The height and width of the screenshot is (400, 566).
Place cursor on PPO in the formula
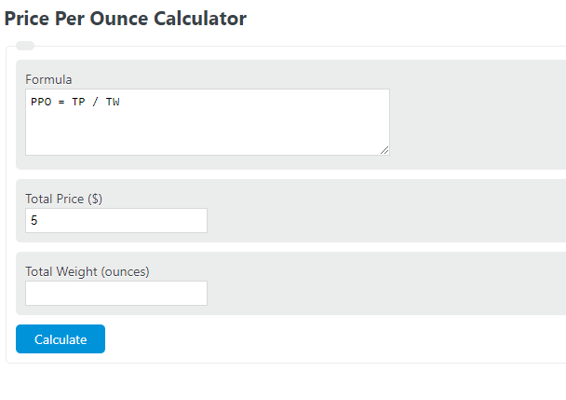point(41,102)
